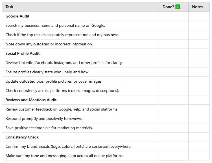
Task: Click the Done cell for Search my business name
Action: point(174,25)
